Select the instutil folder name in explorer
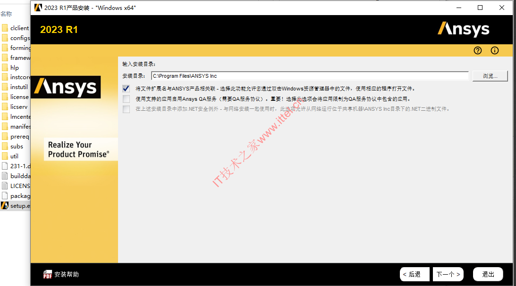 19,87
